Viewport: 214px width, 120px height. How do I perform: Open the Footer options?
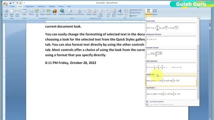(94, 13)
